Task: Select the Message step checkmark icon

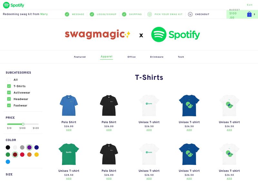Action: [x=67, y=14]
